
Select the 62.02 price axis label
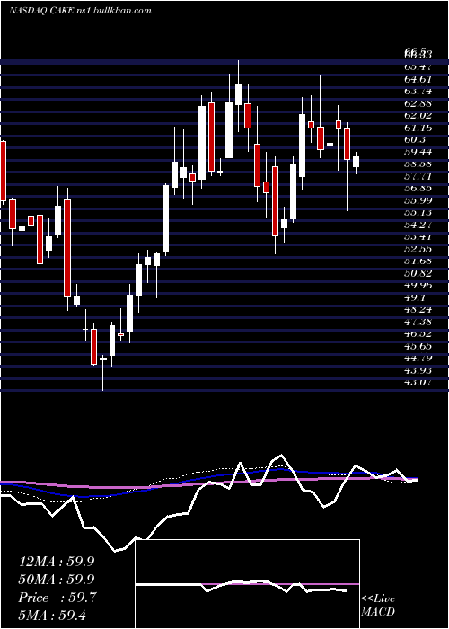pyautogui.click(x=418, y=116)
